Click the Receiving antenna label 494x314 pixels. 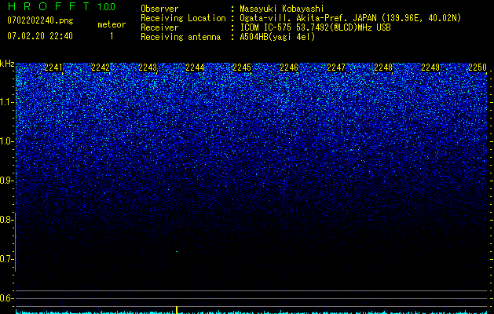(x=181, y=37)
